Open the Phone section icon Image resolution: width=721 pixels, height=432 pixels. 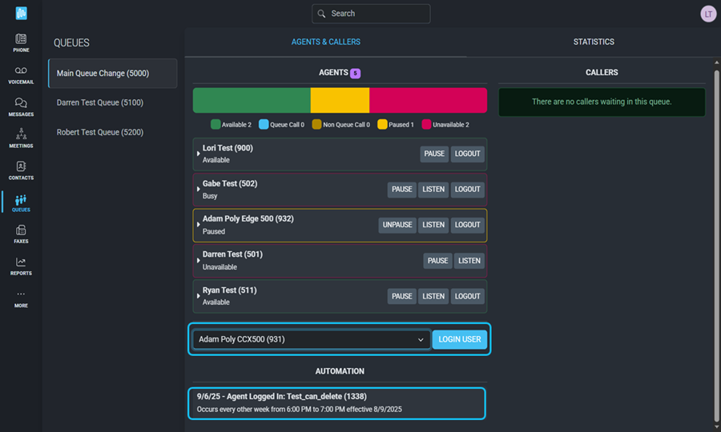coord(21,39)
